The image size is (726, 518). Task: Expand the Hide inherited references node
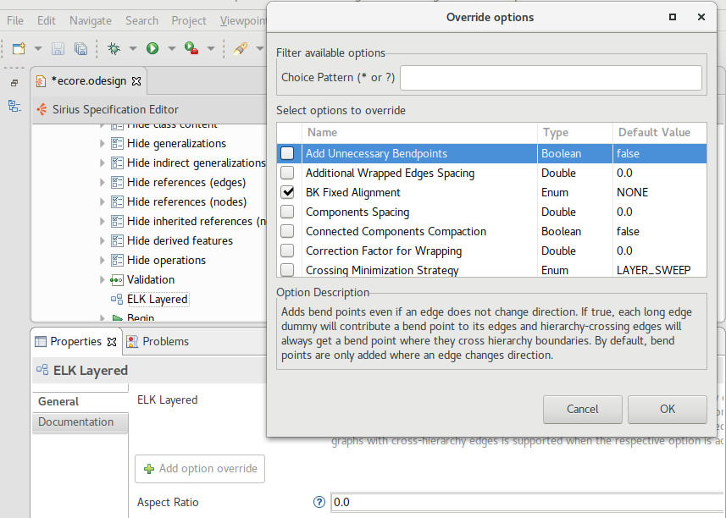pos(103,221)
